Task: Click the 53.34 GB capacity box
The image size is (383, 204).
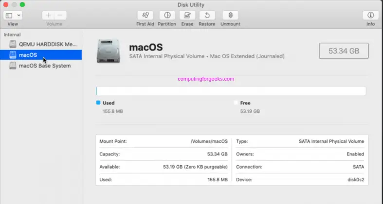Action: tap(344, 51)
